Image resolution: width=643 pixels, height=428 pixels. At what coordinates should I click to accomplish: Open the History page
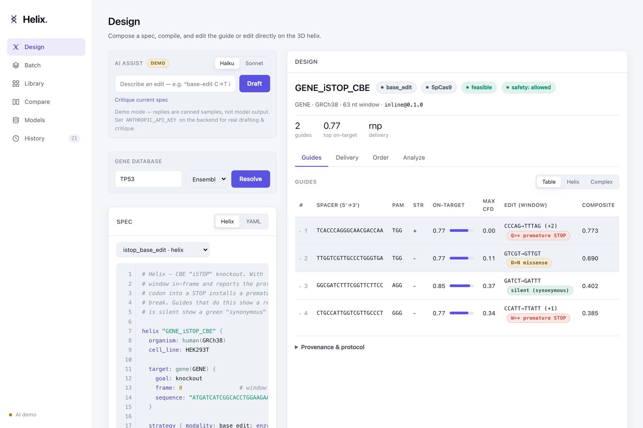46,138
